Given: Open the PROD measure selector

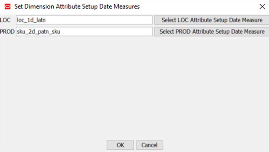Looking at the screenshot, I should coord(212,32).
